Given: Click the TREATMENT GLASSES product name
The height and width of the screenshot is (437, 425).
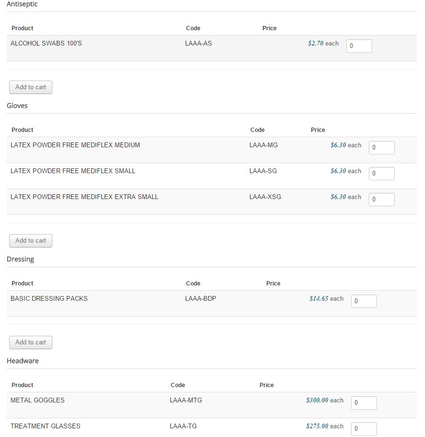Looking at the screenshot, I should [x=46, y=426].
